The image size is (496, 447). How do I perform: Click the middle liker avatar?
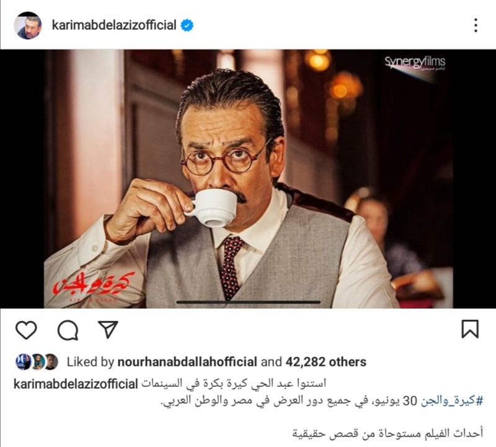click(37, 362)
